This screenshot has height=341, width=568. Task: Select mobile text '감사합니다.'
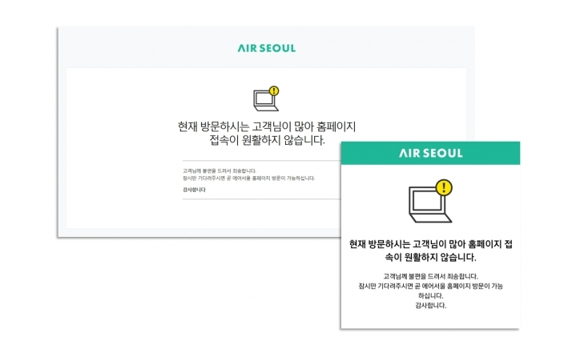click(x=431, y=306)
